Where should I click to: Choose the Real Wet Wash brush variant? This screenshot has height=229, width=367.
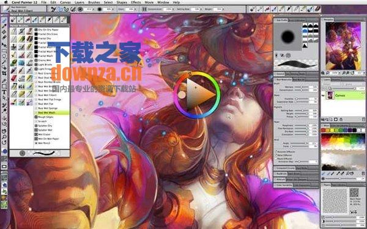(x=51, y=112)
